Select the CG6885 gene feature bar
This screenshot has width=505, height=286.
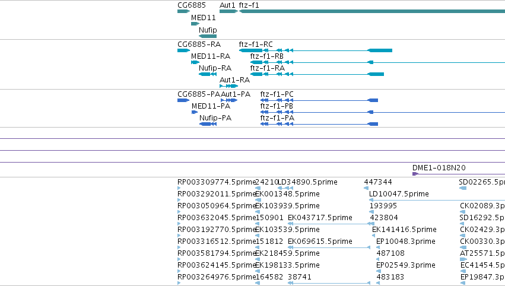click(x=183, y=11)
